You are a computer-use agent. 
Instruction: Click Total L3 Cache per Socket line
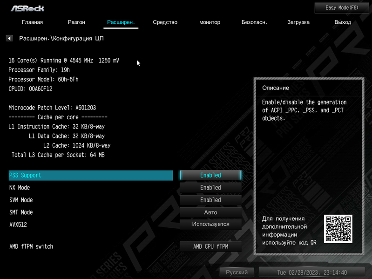click(x=58, y=155)
